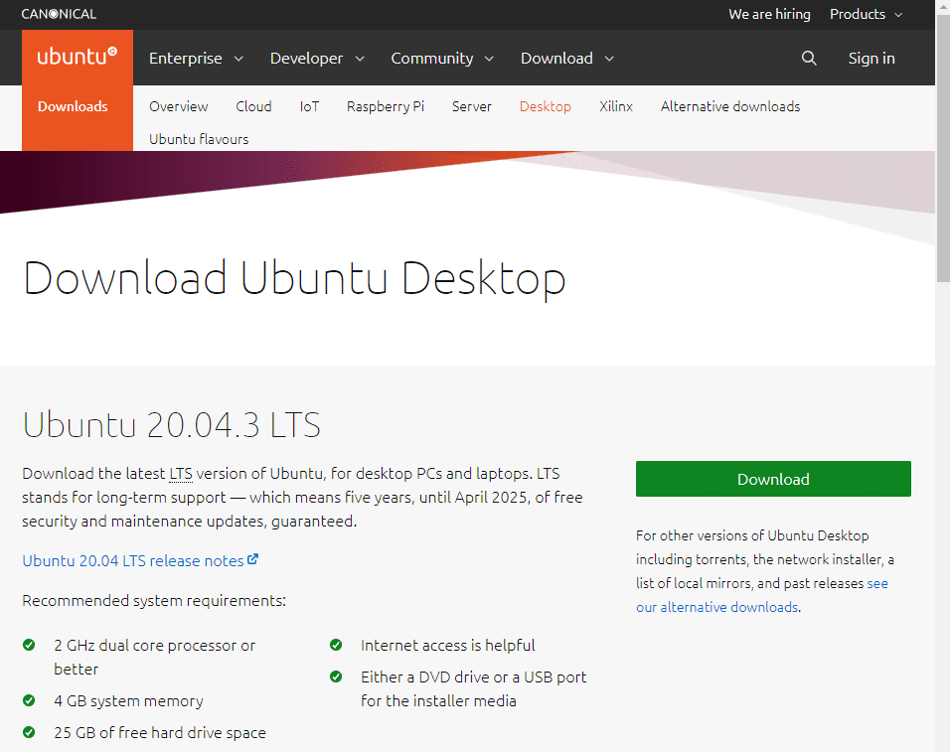Expand the Community menu chevron
This screenshot has height=752, width=950.
[x=489, y=59]
